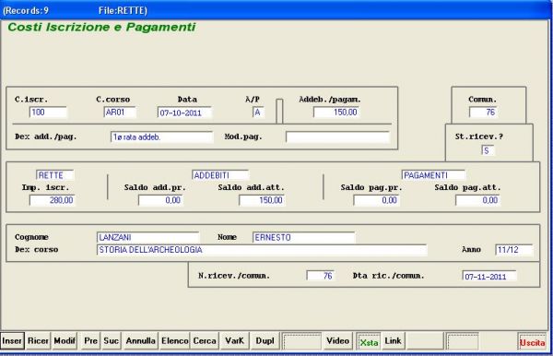Image resolution: width=553 pixels, height=356 pixels.
Task: Click the Saldo pag.att. field
Action: [477, 200]
